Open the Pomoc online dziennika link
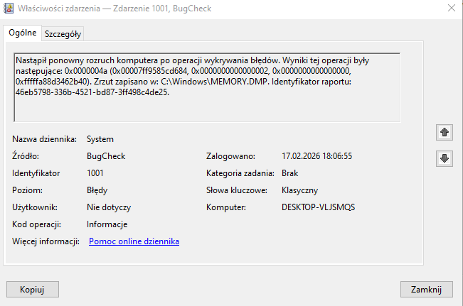The image size is (463, 306). tap(134, 241)
